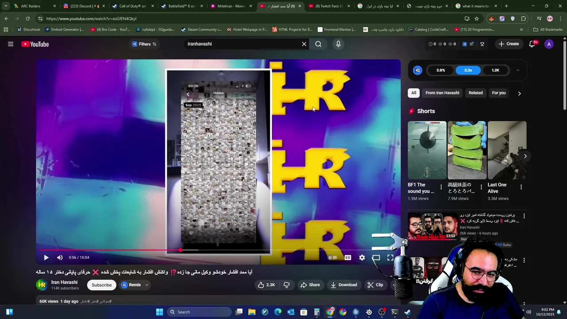This screenshot has height=319, width=567.
Task: Open the playlist lines icon in the extension bar
Action: click(x=472, y=44)
